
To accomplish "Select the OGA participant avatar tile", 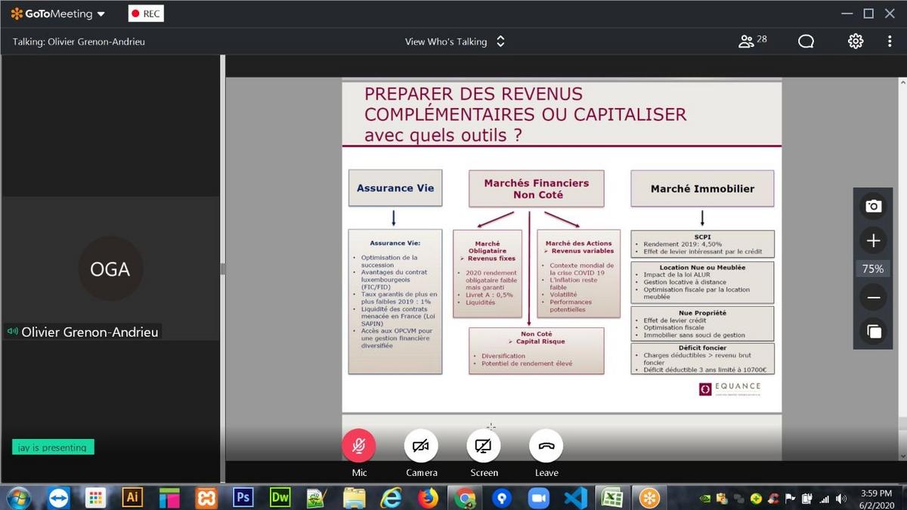I will (x=110, y=269).
